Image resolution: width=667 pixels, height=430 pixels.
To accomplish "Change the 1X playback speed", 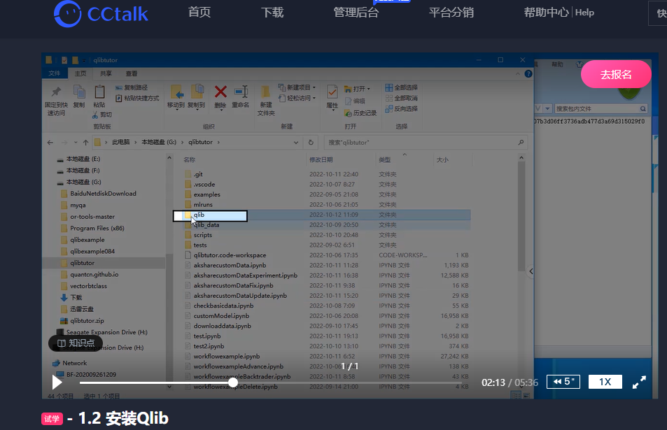I will point(605,382).
